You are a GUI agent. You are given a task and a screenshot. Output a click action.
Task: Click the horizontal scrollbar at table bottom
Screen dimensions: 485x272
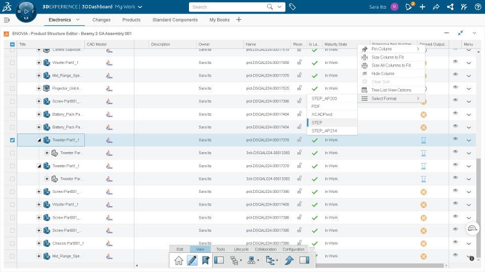[380, 265]
